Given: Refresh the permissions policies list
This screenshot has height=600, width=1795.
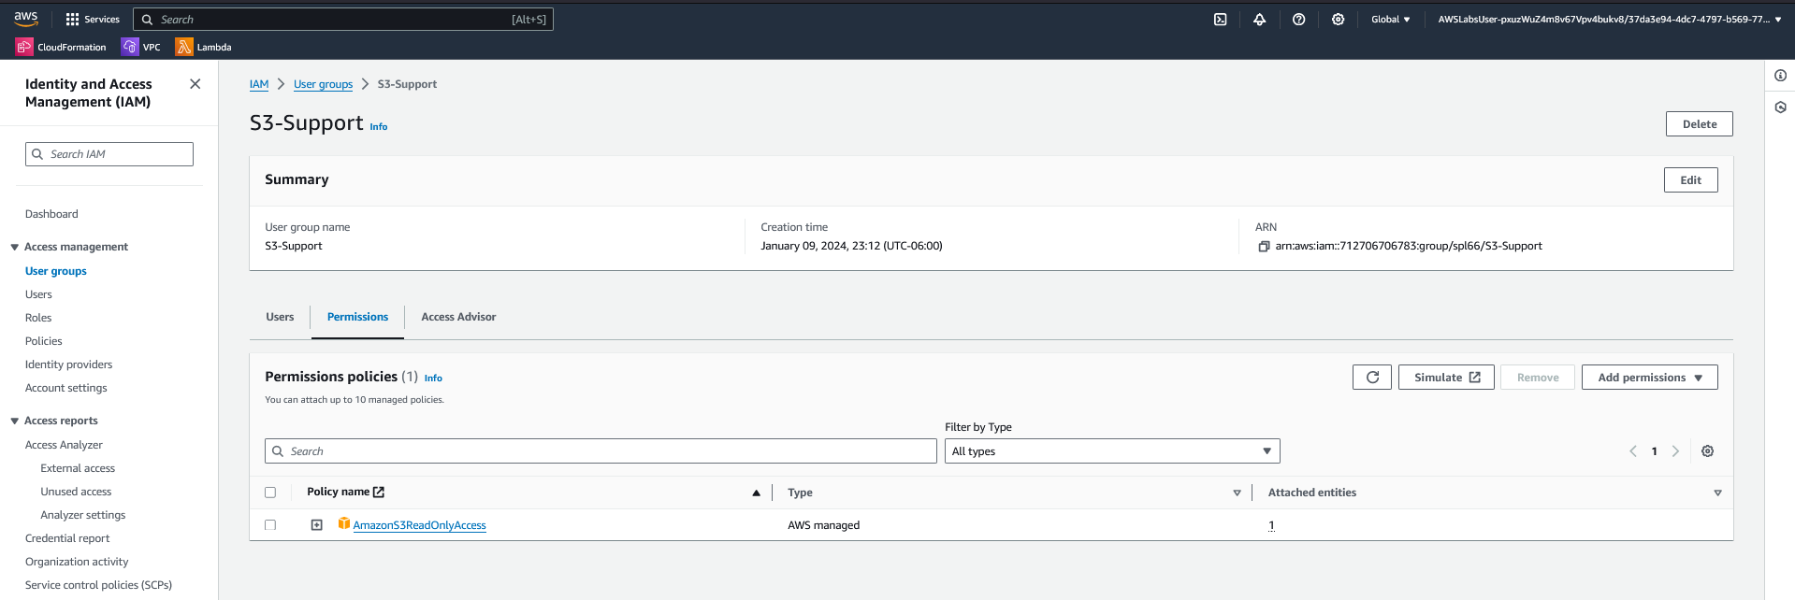Looking at the screenshot, I should [1372, 378].
